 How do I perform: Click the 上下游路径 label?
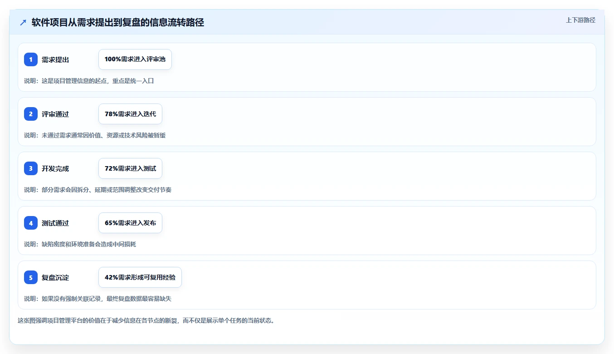[580, 20]
